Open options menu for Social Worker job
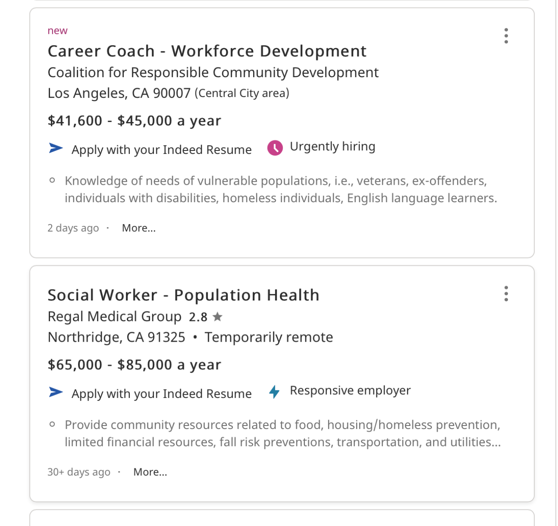Screen dimensions: 558x526 pos(506,293)
